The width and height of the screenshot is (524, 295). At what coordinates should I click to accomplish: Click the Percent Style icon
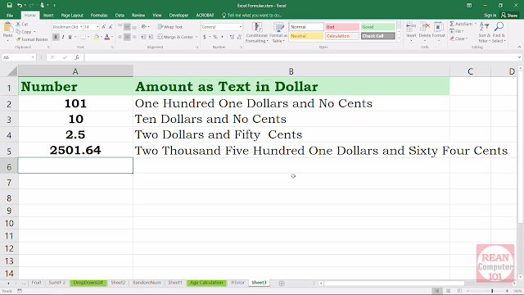pos(215,37)
